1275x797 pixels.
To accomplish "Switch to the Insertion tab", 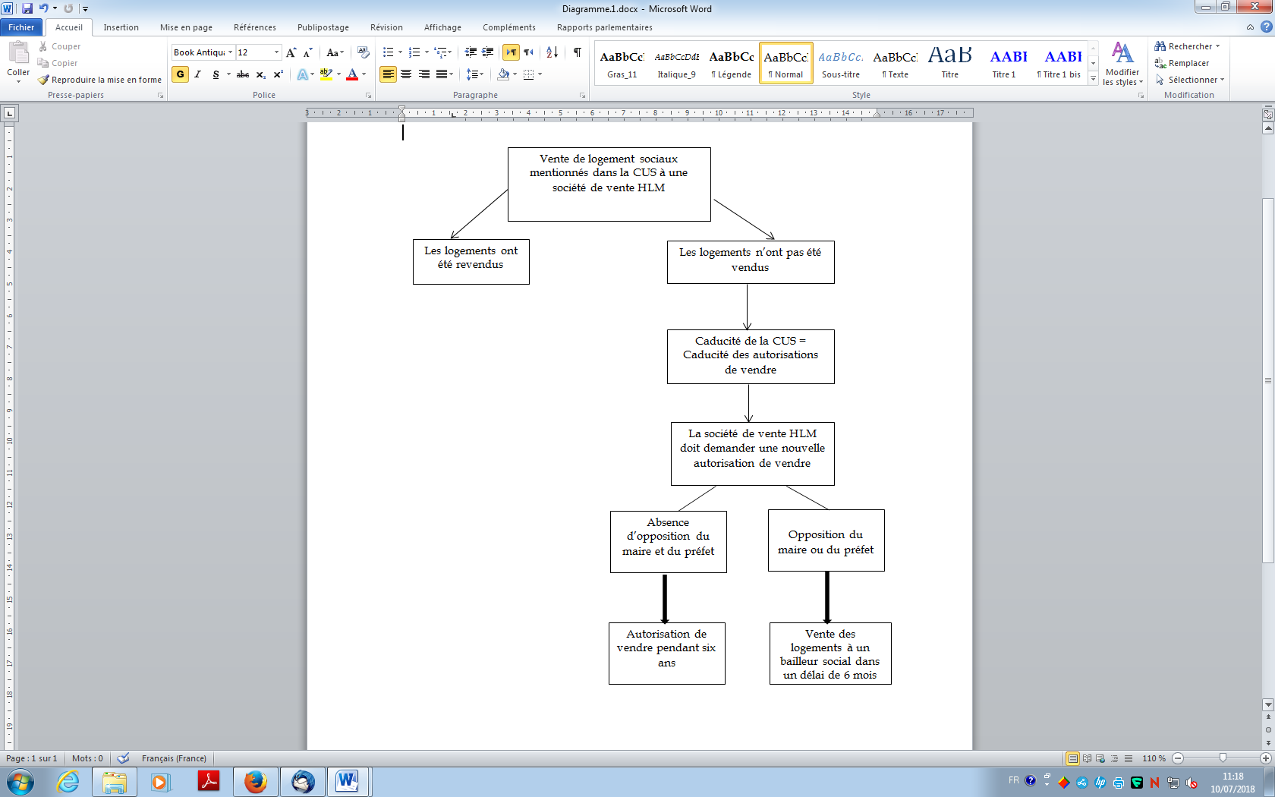I will [x=121, y=27].
